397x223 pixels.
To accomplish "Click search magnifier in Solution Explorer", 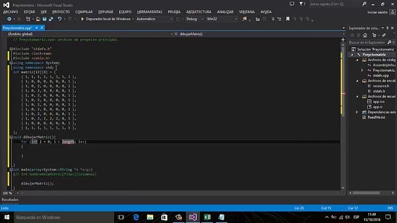I will coord(390,42).
